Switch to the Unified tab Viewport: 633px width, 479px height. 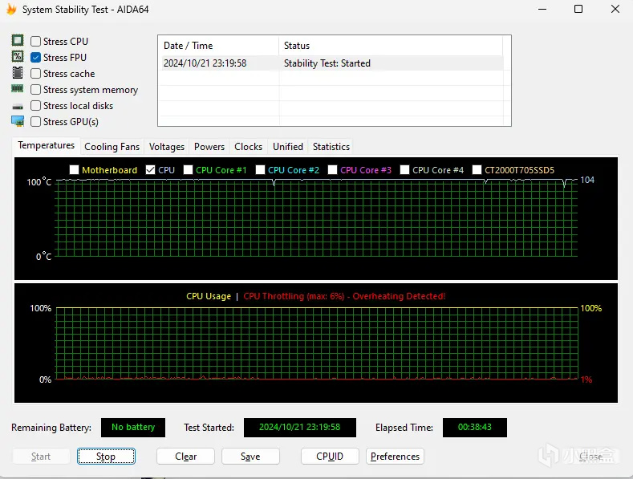288,147
